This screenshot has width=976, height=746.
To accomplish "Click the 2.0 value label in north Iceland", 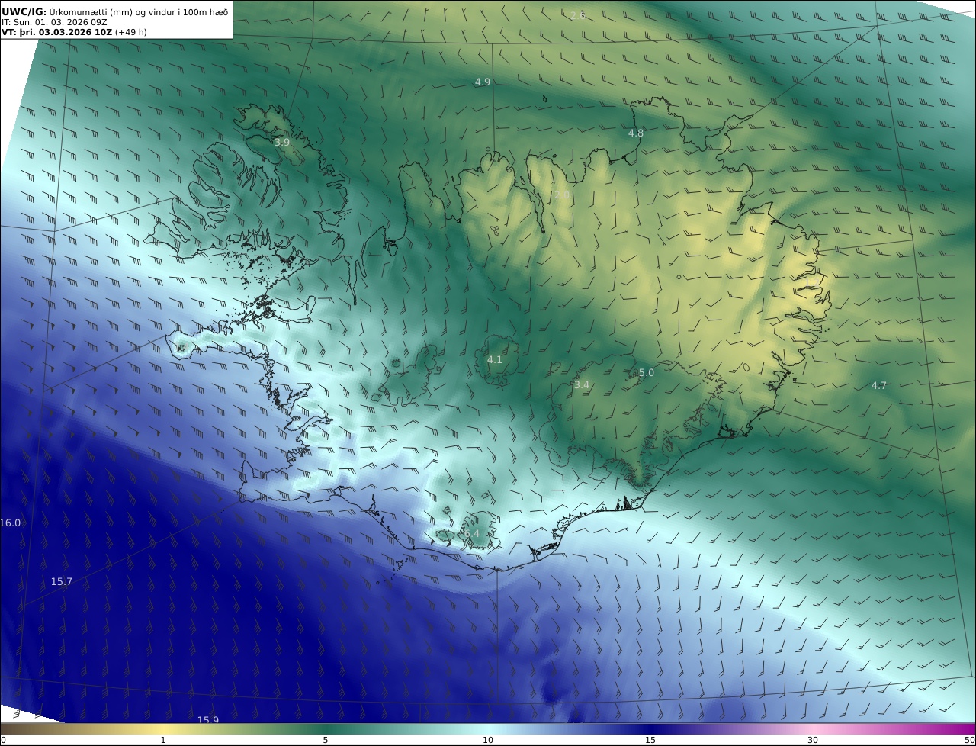I will coord(562,195).
